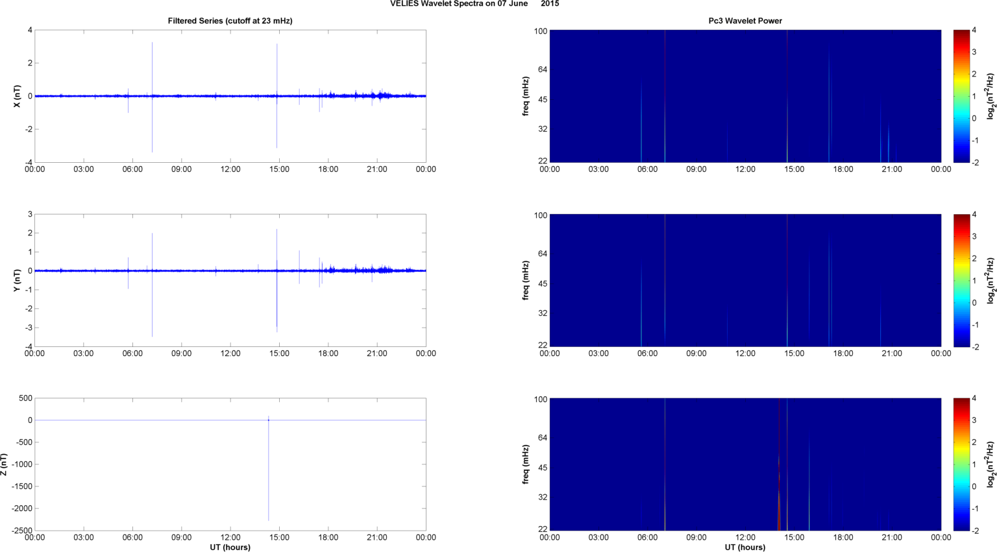Click the 'VELIES Wavelet Spectra on 07 June 2015' title

click(x=474, y=4)
